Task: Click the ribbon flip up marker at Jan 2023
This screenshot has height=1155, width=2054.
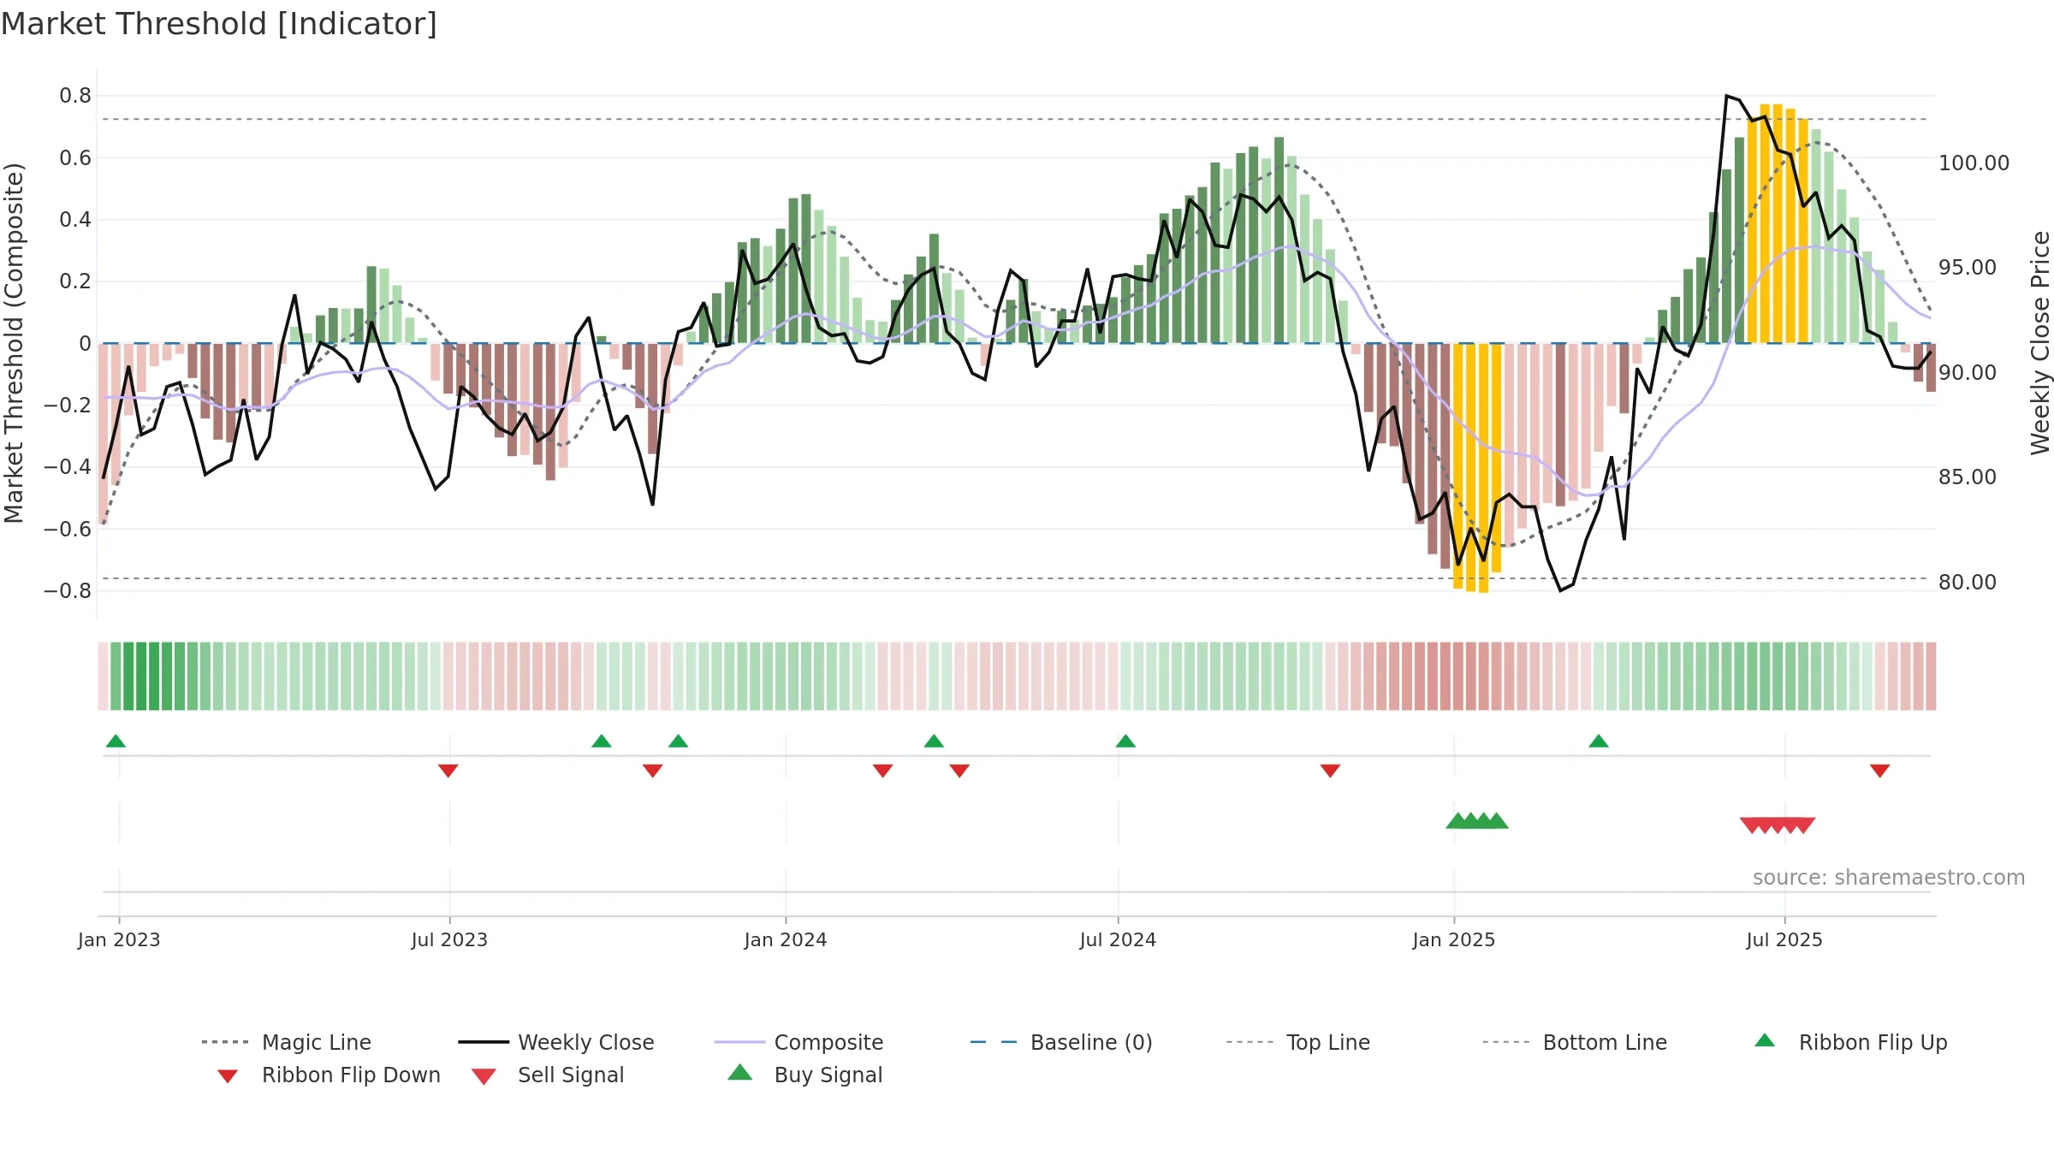Action: coord(116,741)
